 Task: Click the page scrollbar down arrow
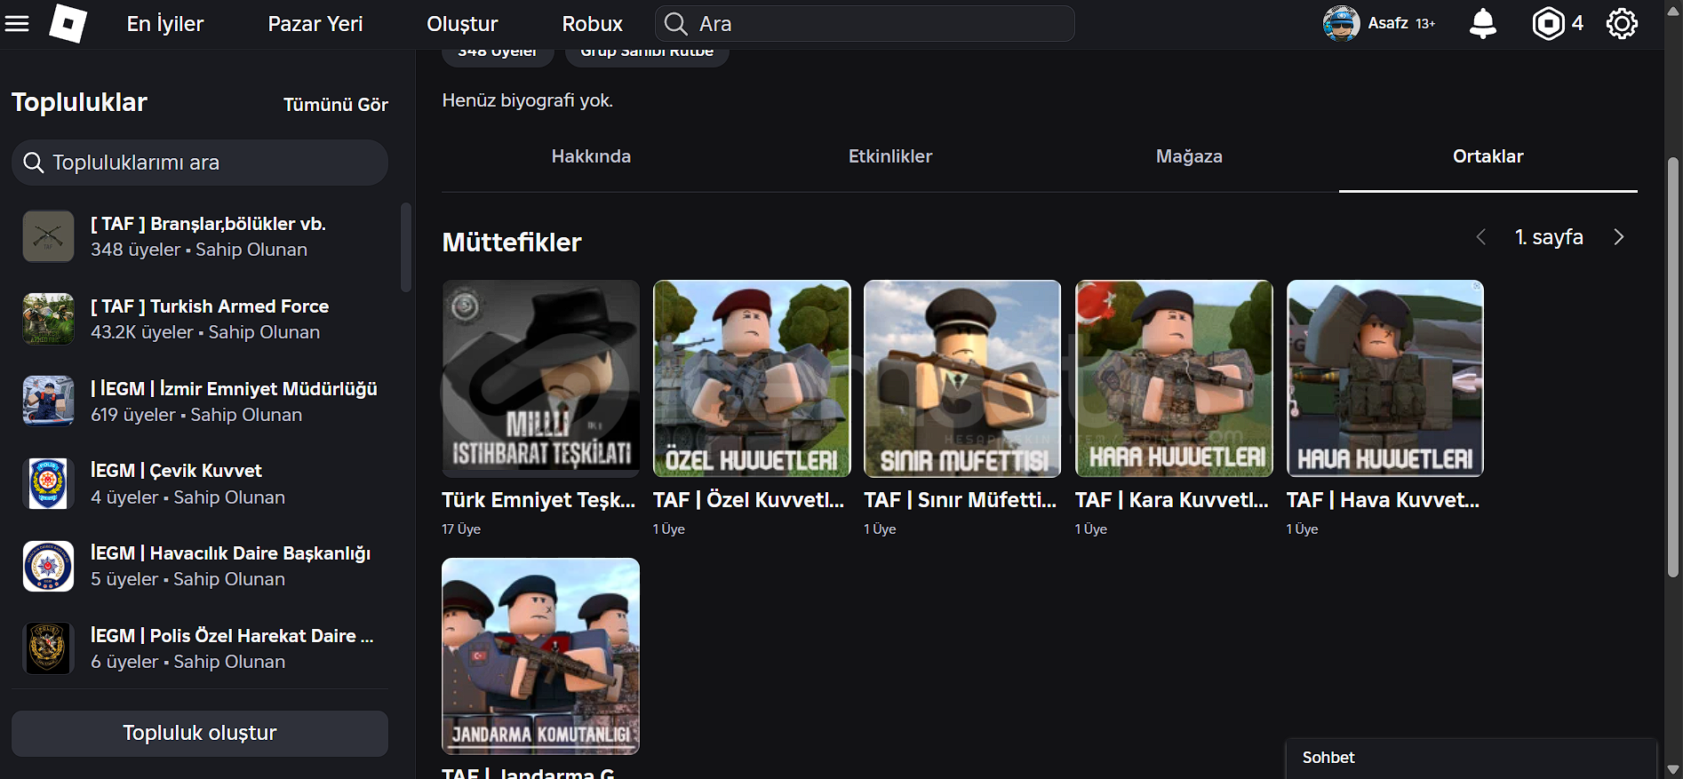(x=1673, y=770)
